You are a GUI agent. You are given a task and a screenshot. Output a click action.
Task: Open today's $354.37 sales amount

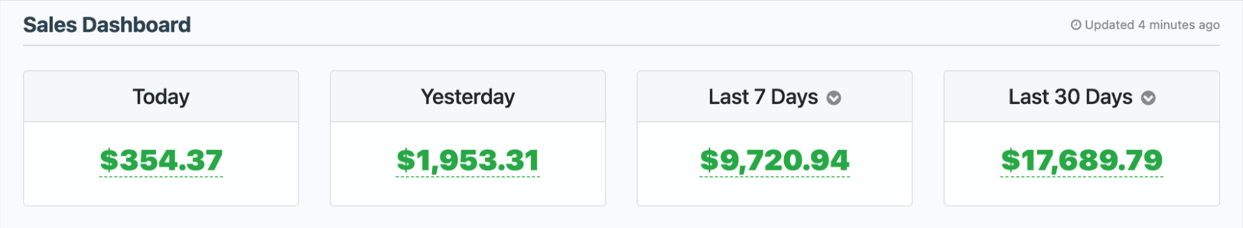[161, 160]
